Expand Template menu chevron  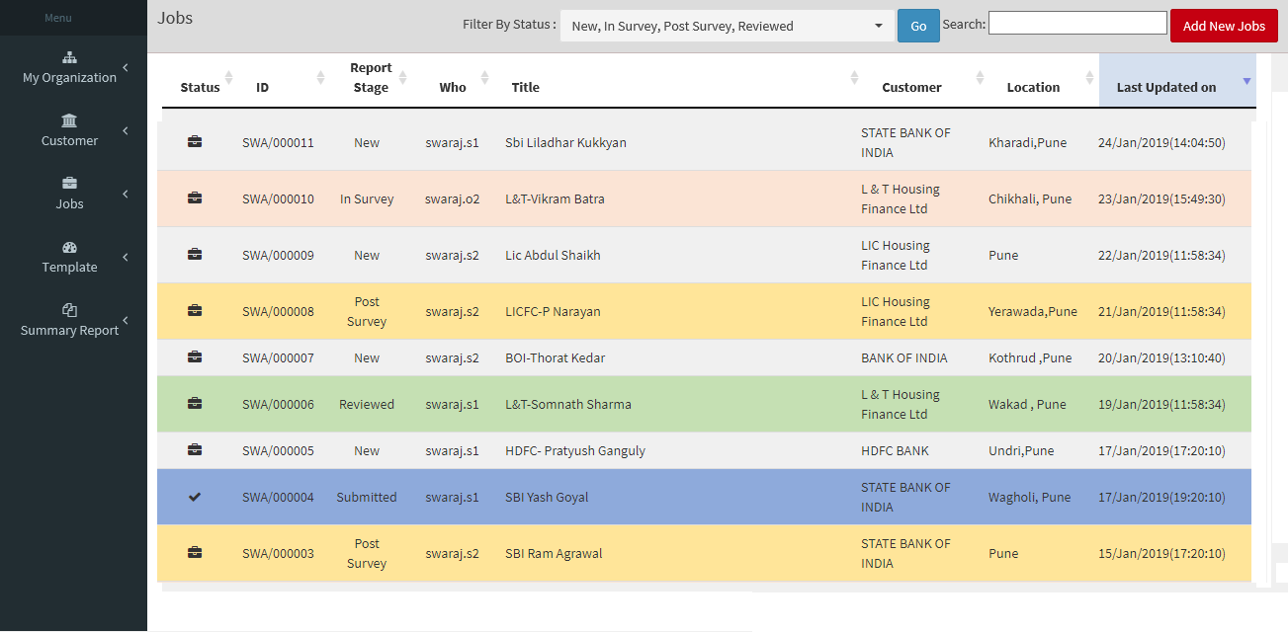point(126,257)
